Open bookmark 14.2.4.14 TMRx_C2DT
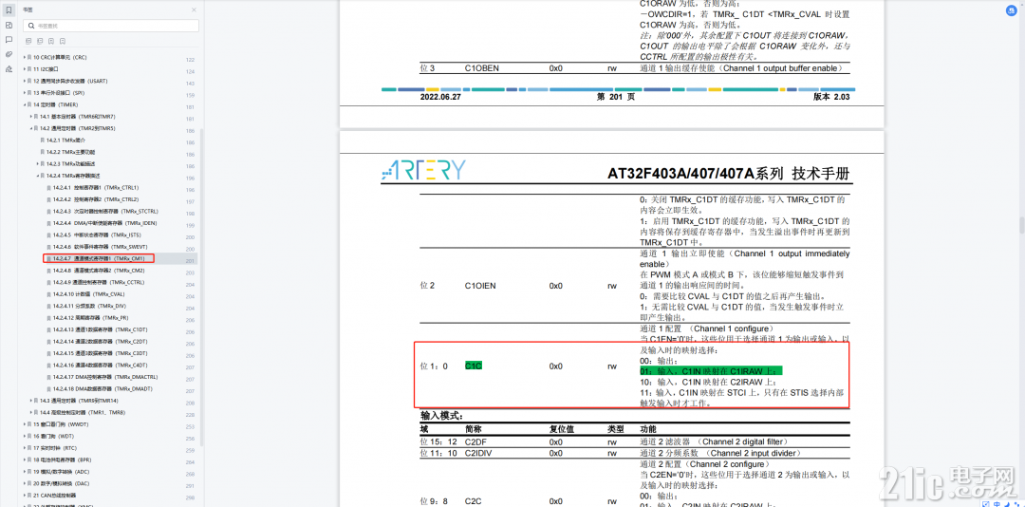Screen dimensions: 1025x507 coord(101,341)
